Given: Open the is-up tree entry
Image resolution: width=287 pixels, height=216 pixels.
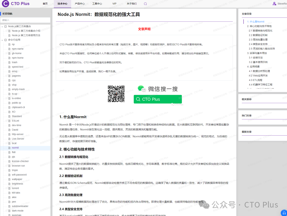Looking at the screenshot, I should tap(14, 94).
